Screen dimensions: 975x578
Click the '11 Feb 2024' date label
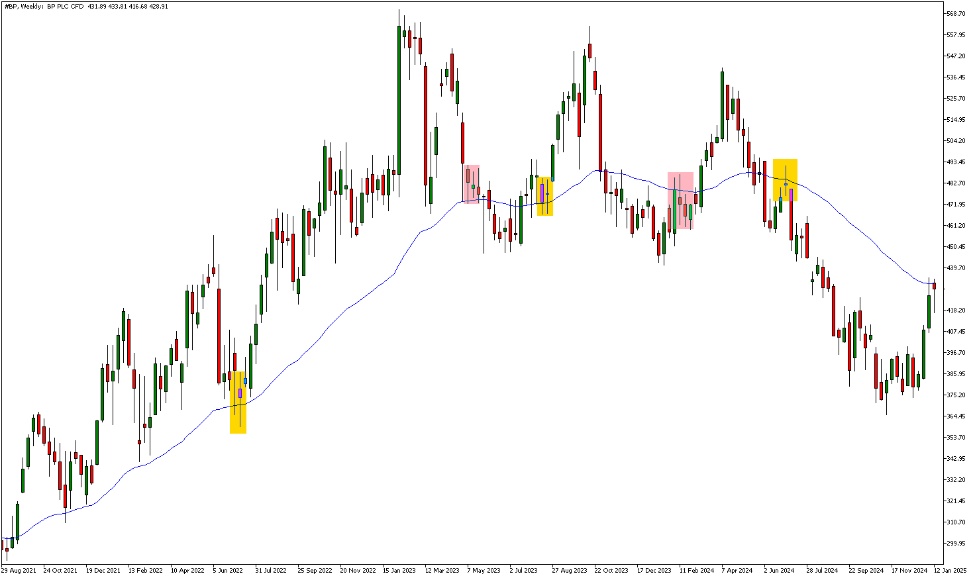tap(696, 570)
